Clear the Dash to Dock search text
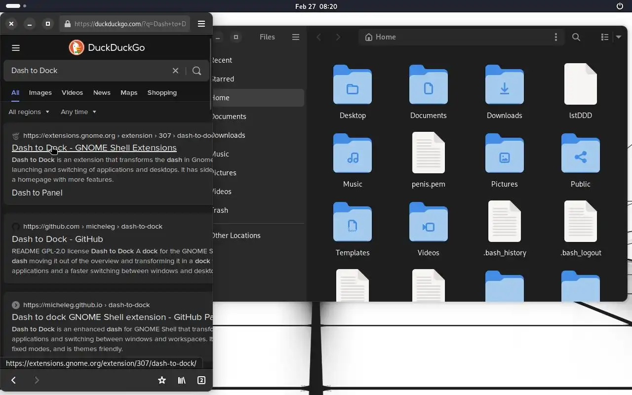 coord(175,71)
